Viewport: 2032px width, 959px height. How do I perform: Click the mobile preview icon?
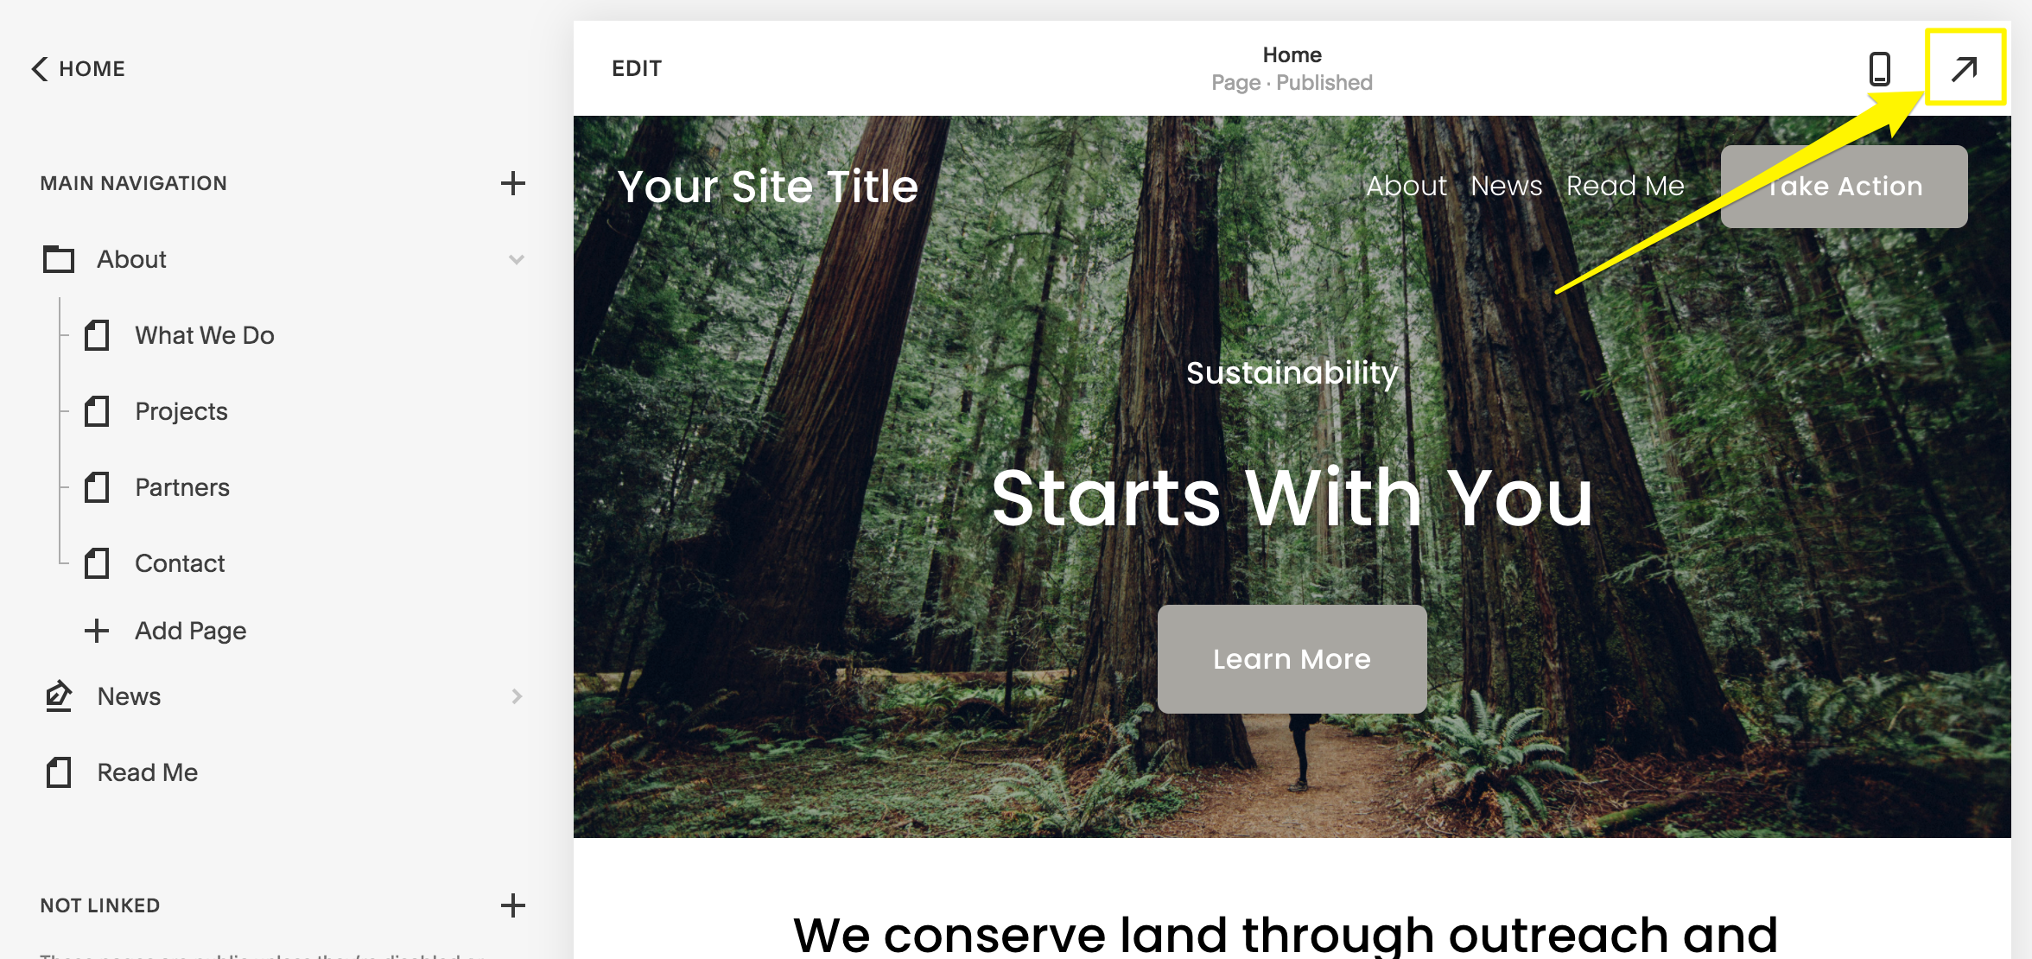(x=1880, y=69)
